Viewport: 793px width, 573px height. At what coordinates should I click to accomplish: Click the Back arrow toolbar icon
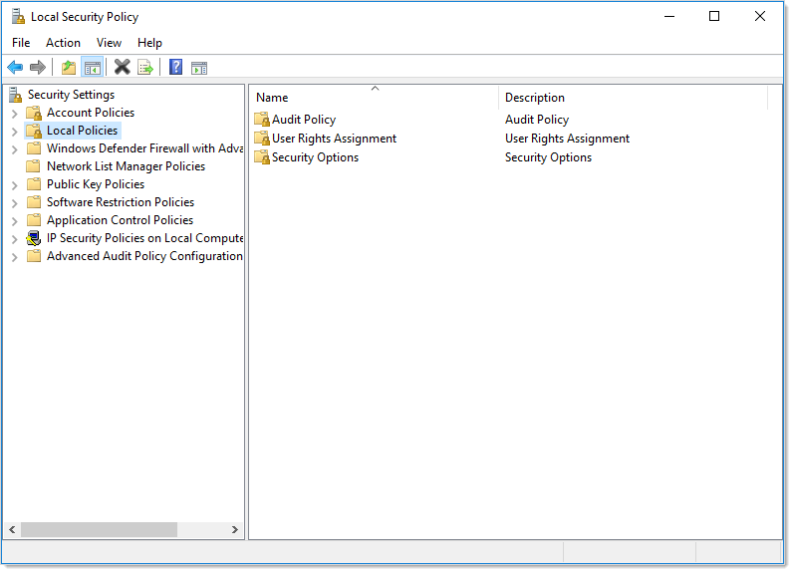click(15, 67)
